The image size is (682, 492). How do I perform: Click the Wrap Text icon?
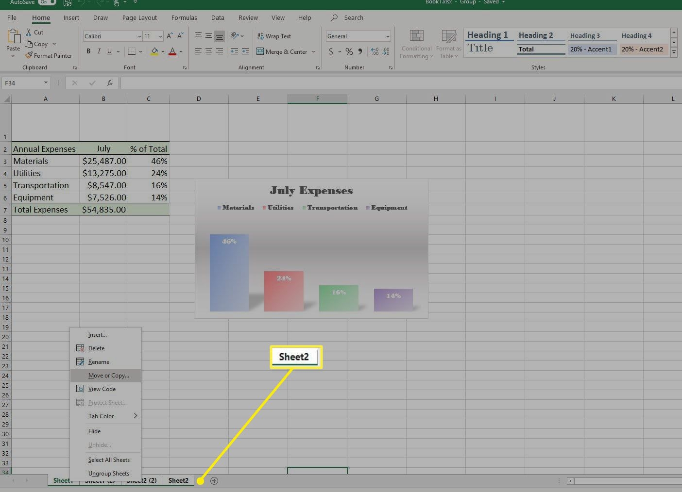pos(261,36)
